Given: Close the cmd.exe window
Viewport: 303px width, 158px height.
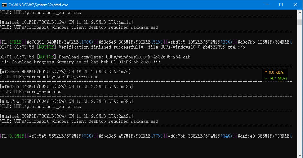Looking at the screenshot, I should click(295, 5).
